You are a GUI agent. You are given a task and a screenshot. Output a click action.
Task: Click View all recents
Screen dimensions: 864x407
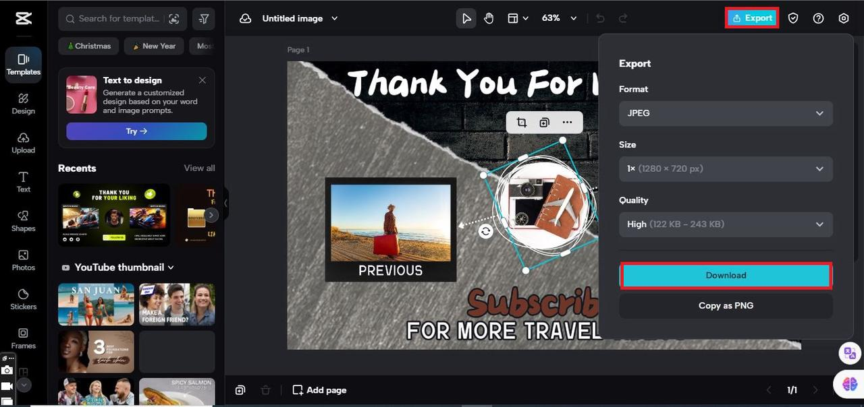[x=199, y=168]
